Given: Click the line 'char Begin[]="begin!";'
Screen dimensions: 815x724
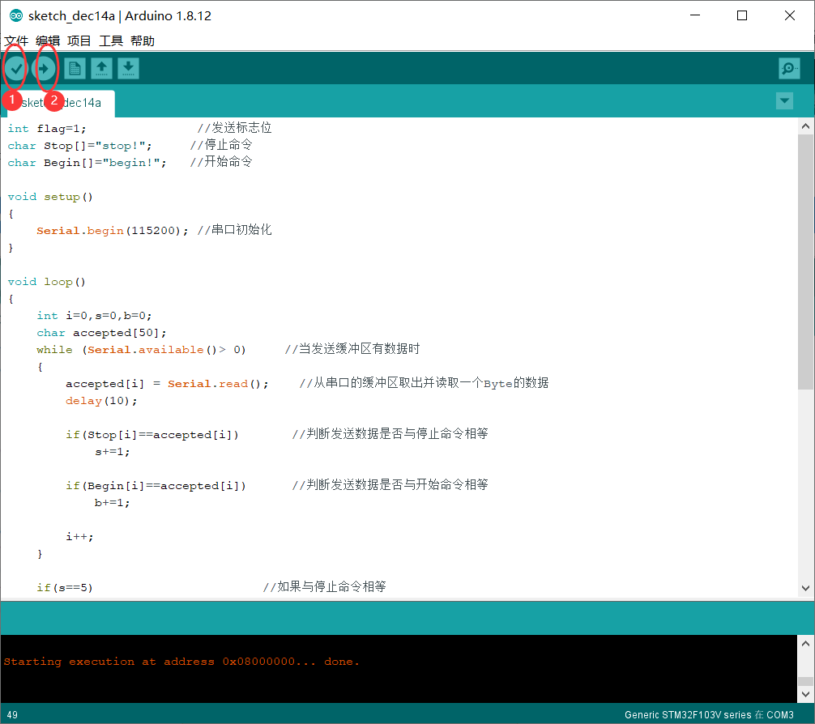Looking at the screenshot, I should (x=87, y=163).
